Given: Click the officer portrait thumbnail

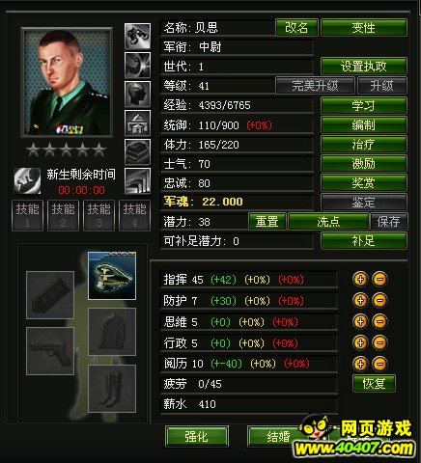Looking at the screenshot, I should [x=67, y=82].
